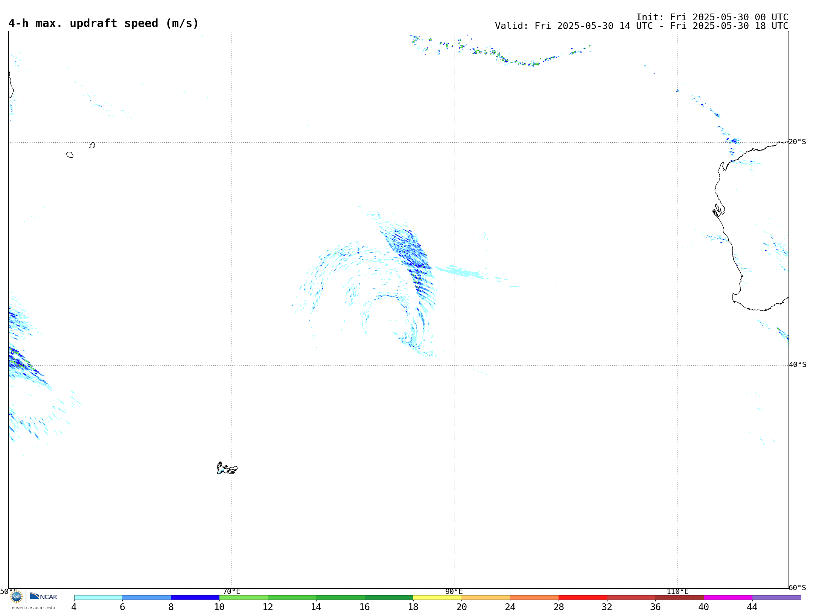Viewport: 813px width, 612px height.
Task: Pick the light orange 20–24 color swatch
Action: click(486, 598)
